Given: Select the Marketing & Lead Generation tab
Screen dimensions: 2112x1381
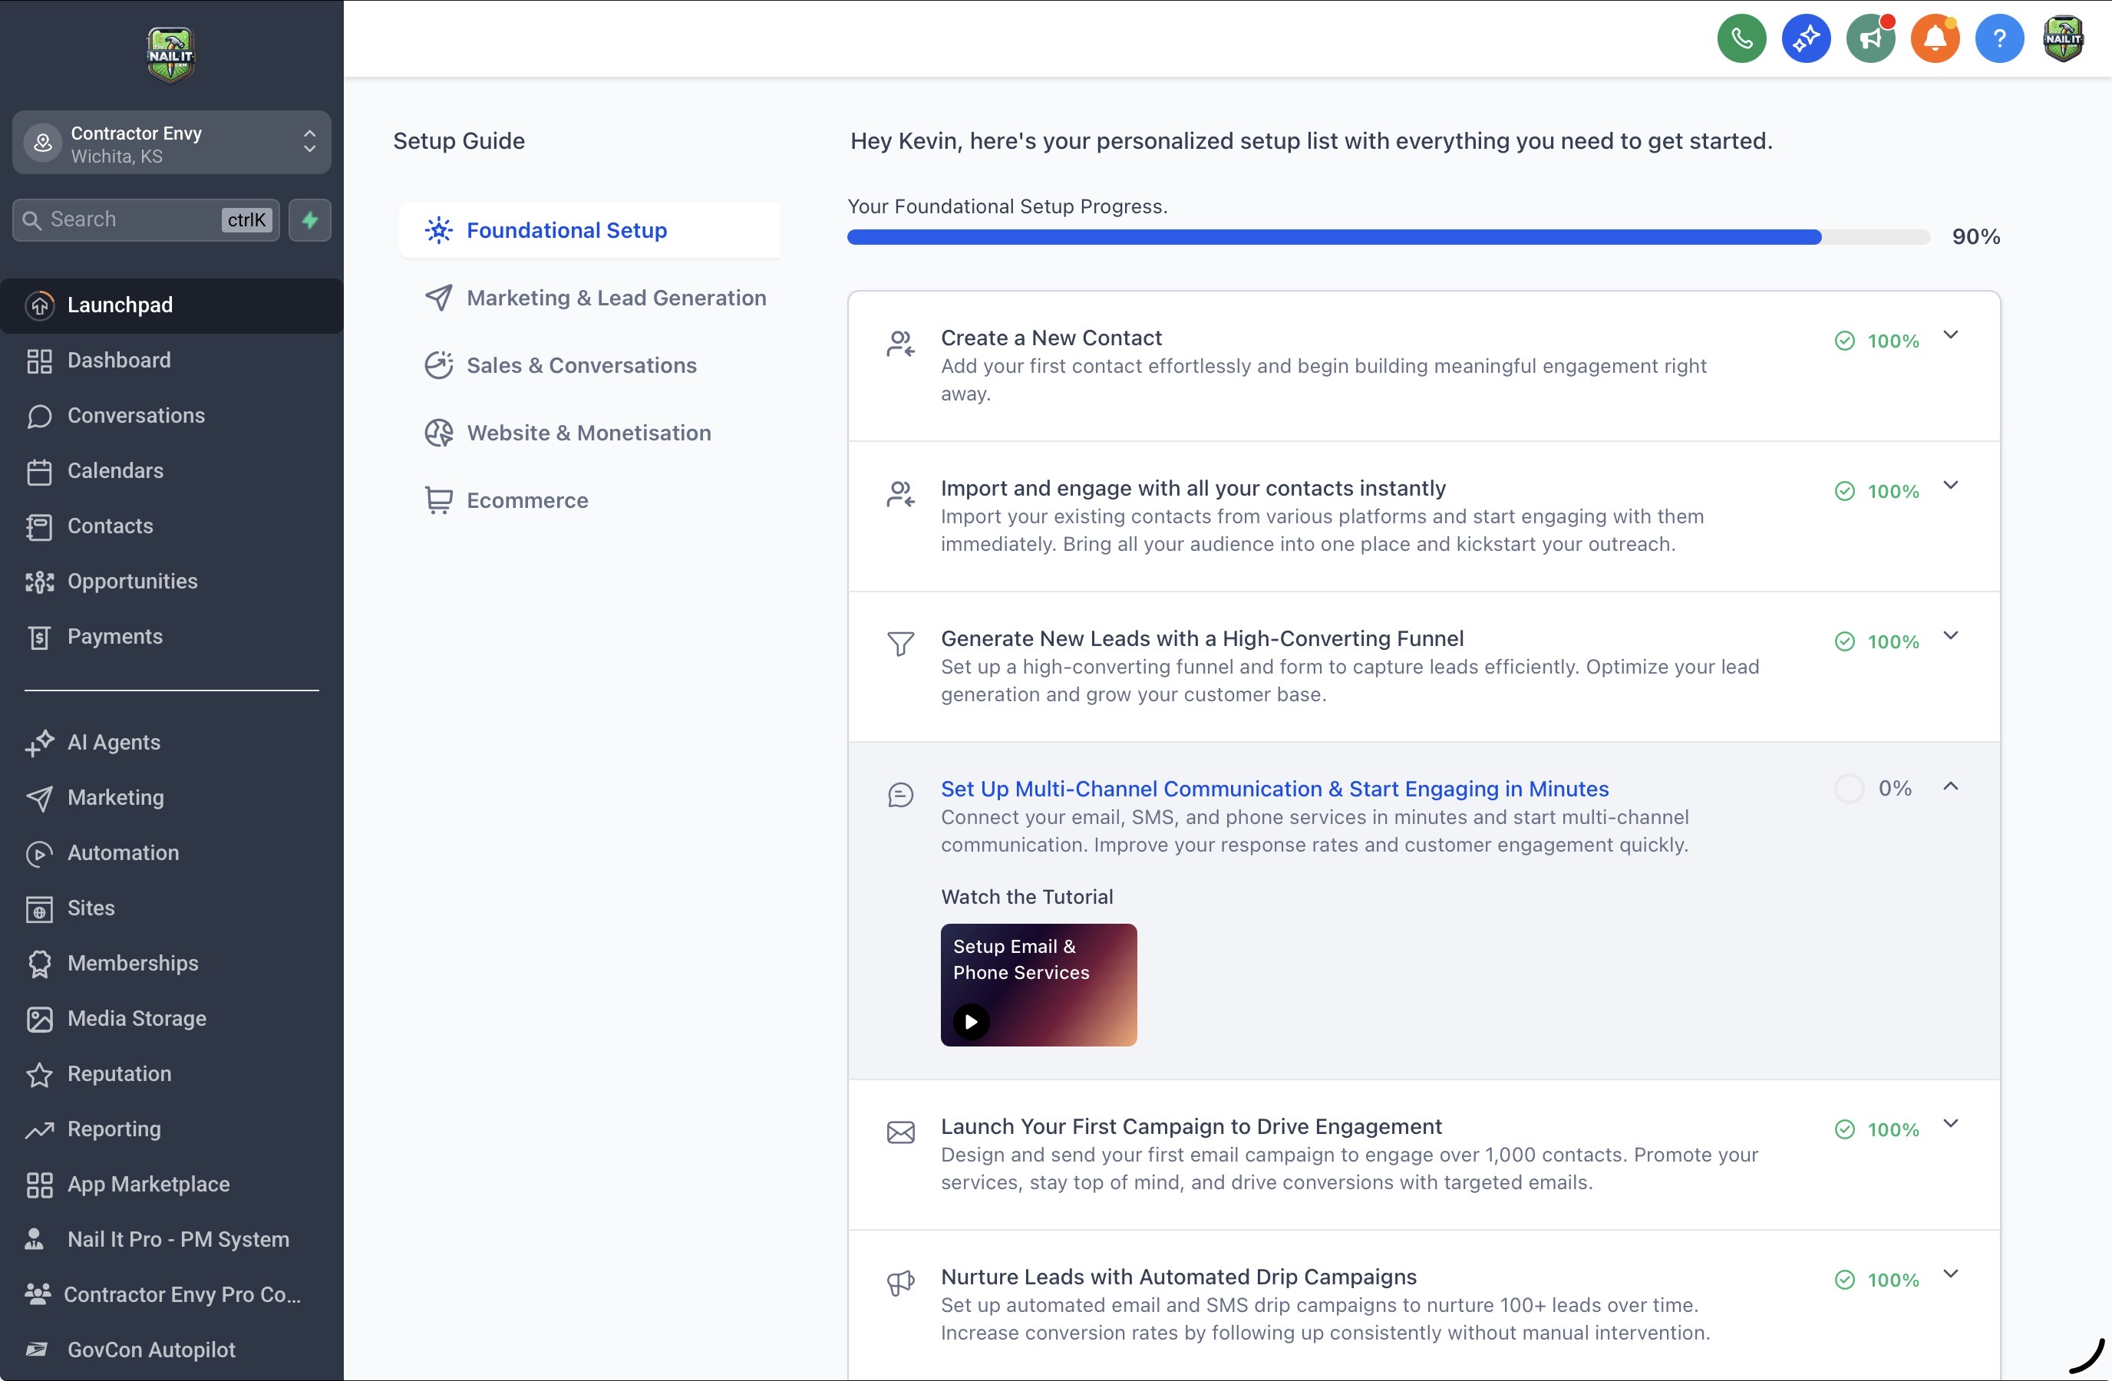Looking at the screenshot, I should click(615, 298).
